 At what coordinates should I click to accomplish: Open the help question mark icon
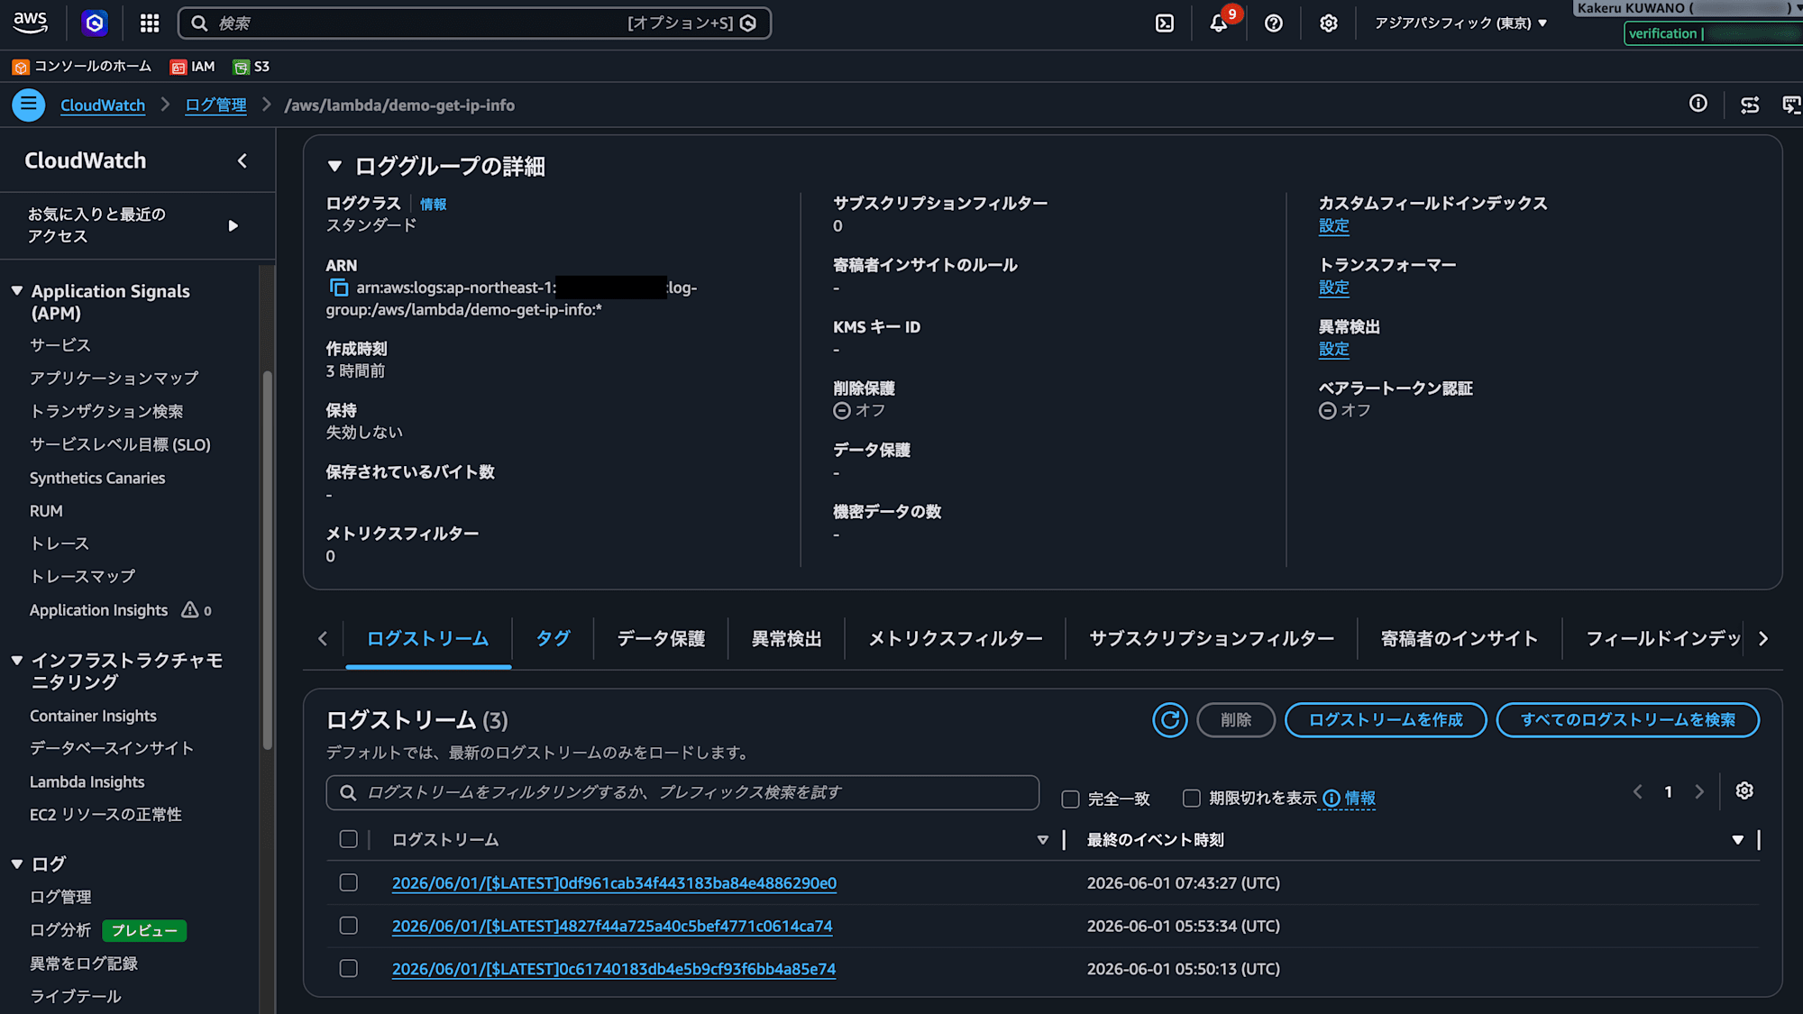click(1274, 23)
